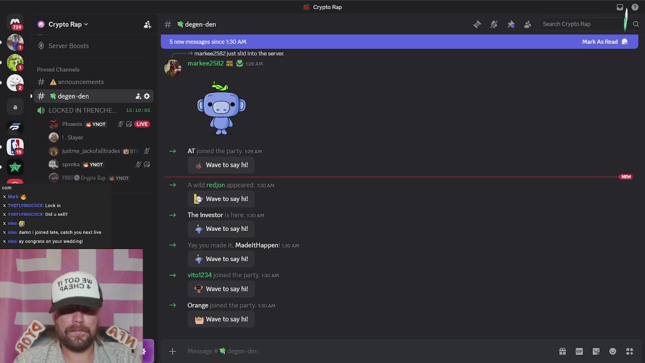
Task: Open the GIF picker
Action: pos(579,351)
